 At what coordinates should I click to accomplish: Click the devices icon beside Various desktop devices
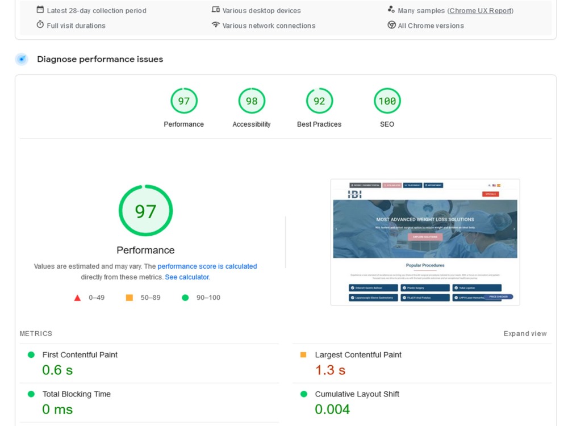[x=215, y=10]
